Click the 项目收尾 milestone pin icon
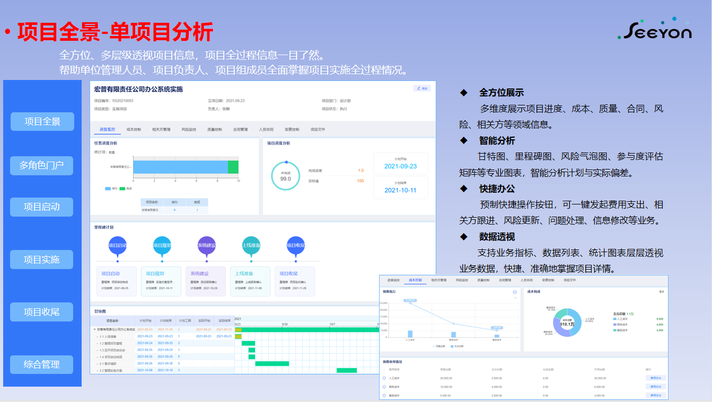 [x=295, y=246]
